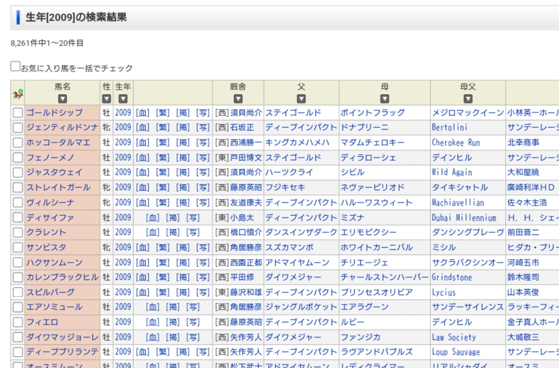
Task: Sort by 厩舎 column arrow
Action: (238, 99)
